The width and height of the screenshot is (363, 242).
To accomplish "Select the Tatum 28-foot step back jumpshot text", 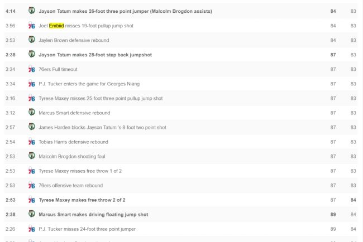I will (95, 55).
